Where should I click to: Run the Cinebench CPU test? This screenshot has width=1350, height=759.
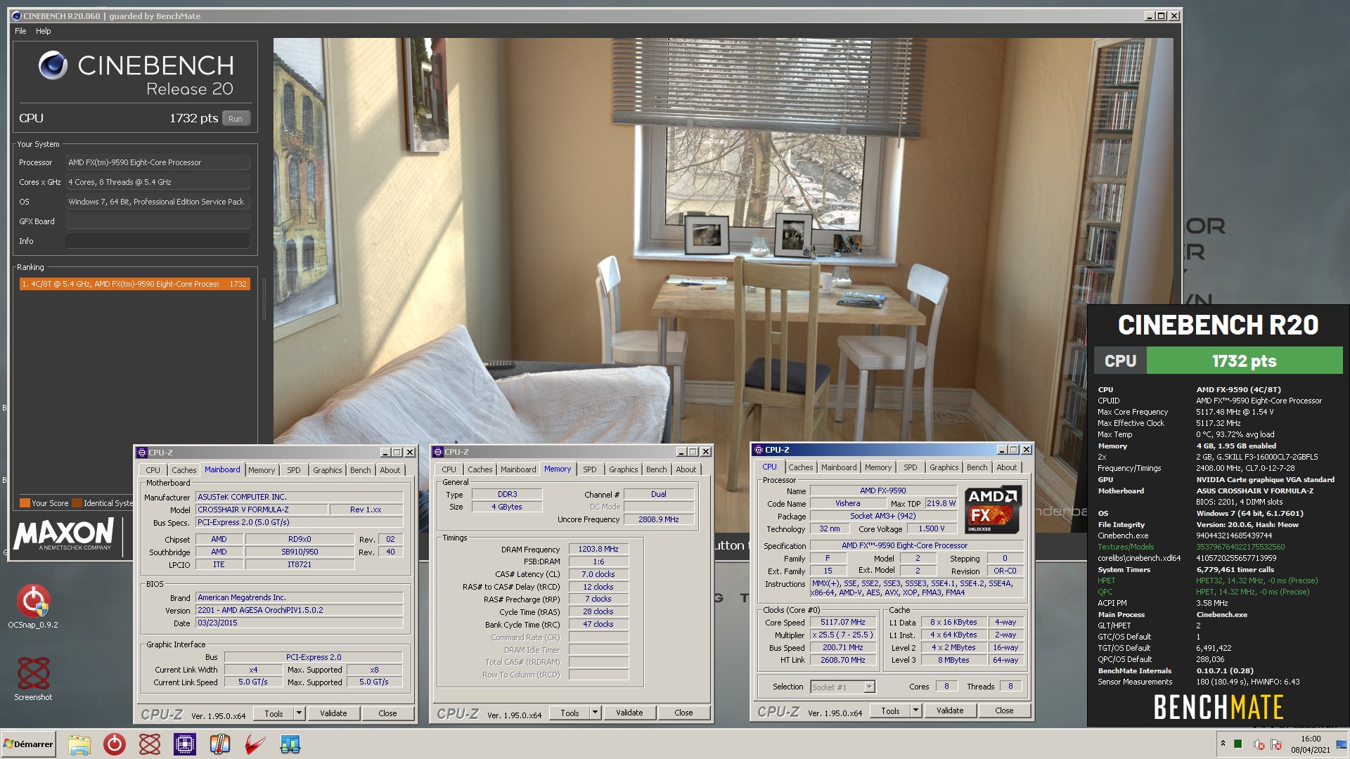tap(236, 119)
